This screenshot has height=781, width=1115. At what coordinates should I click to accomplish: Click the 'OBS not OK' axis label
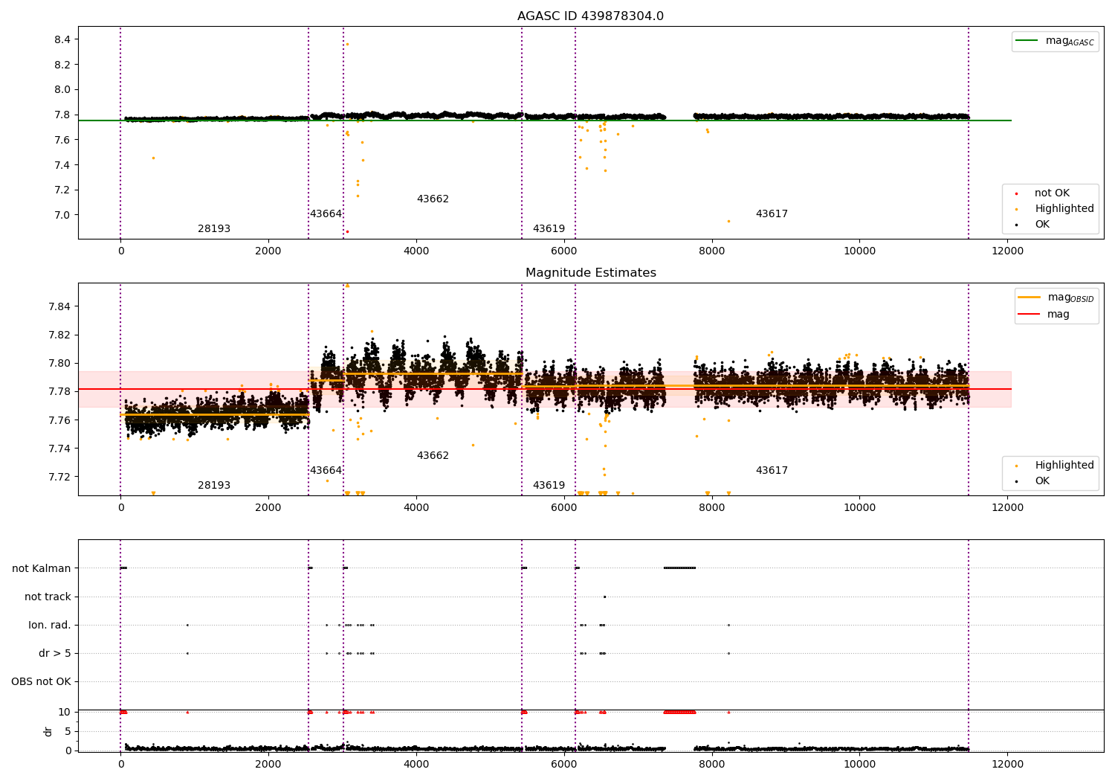point(41,682)
